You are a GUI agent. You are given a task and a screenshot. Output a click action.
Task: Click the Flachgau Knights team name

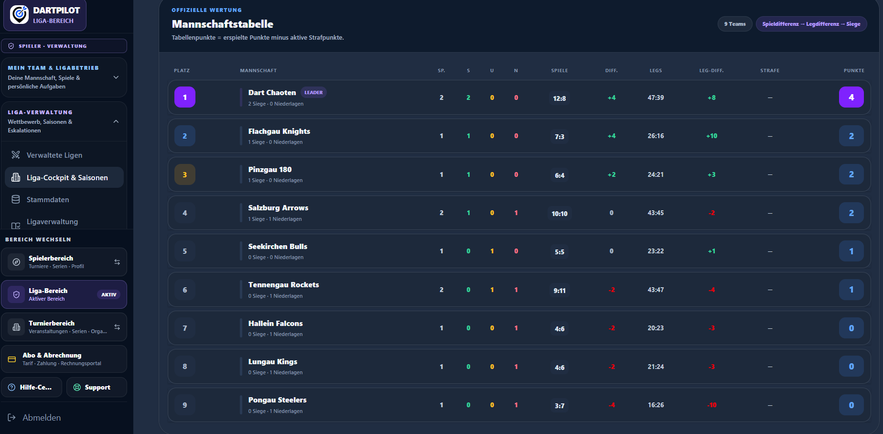point(279,131)
